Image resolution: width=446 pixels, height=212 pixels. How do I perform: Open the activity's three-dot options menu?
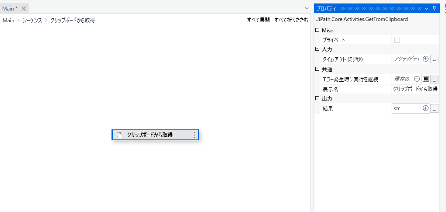point(195,135)
